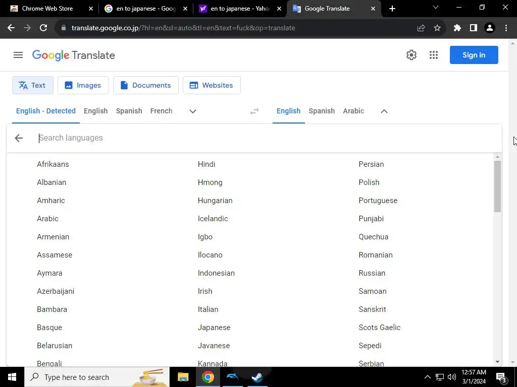Open Chrome profile avatar
Viewport: 517px width, 387px height.
click(x=490, y=28)
